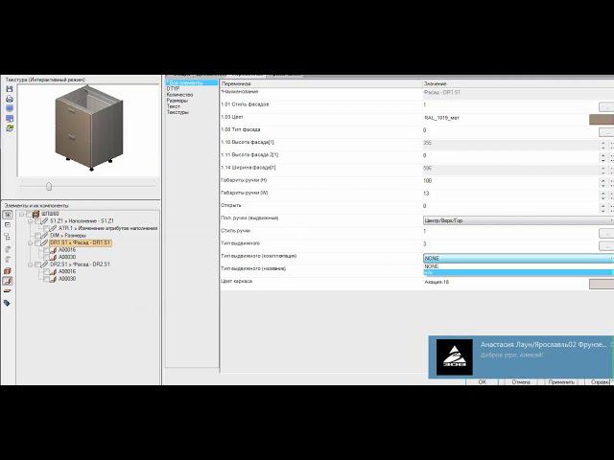
Task: Click part icon of A00030 under DR2.S1
Action: 53,279
